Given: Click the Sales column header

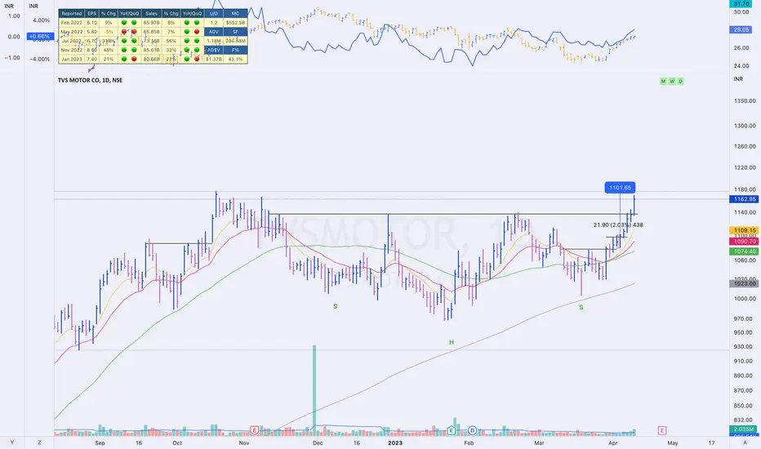Looking at the screenshot, I should click(x=151, y=14).
